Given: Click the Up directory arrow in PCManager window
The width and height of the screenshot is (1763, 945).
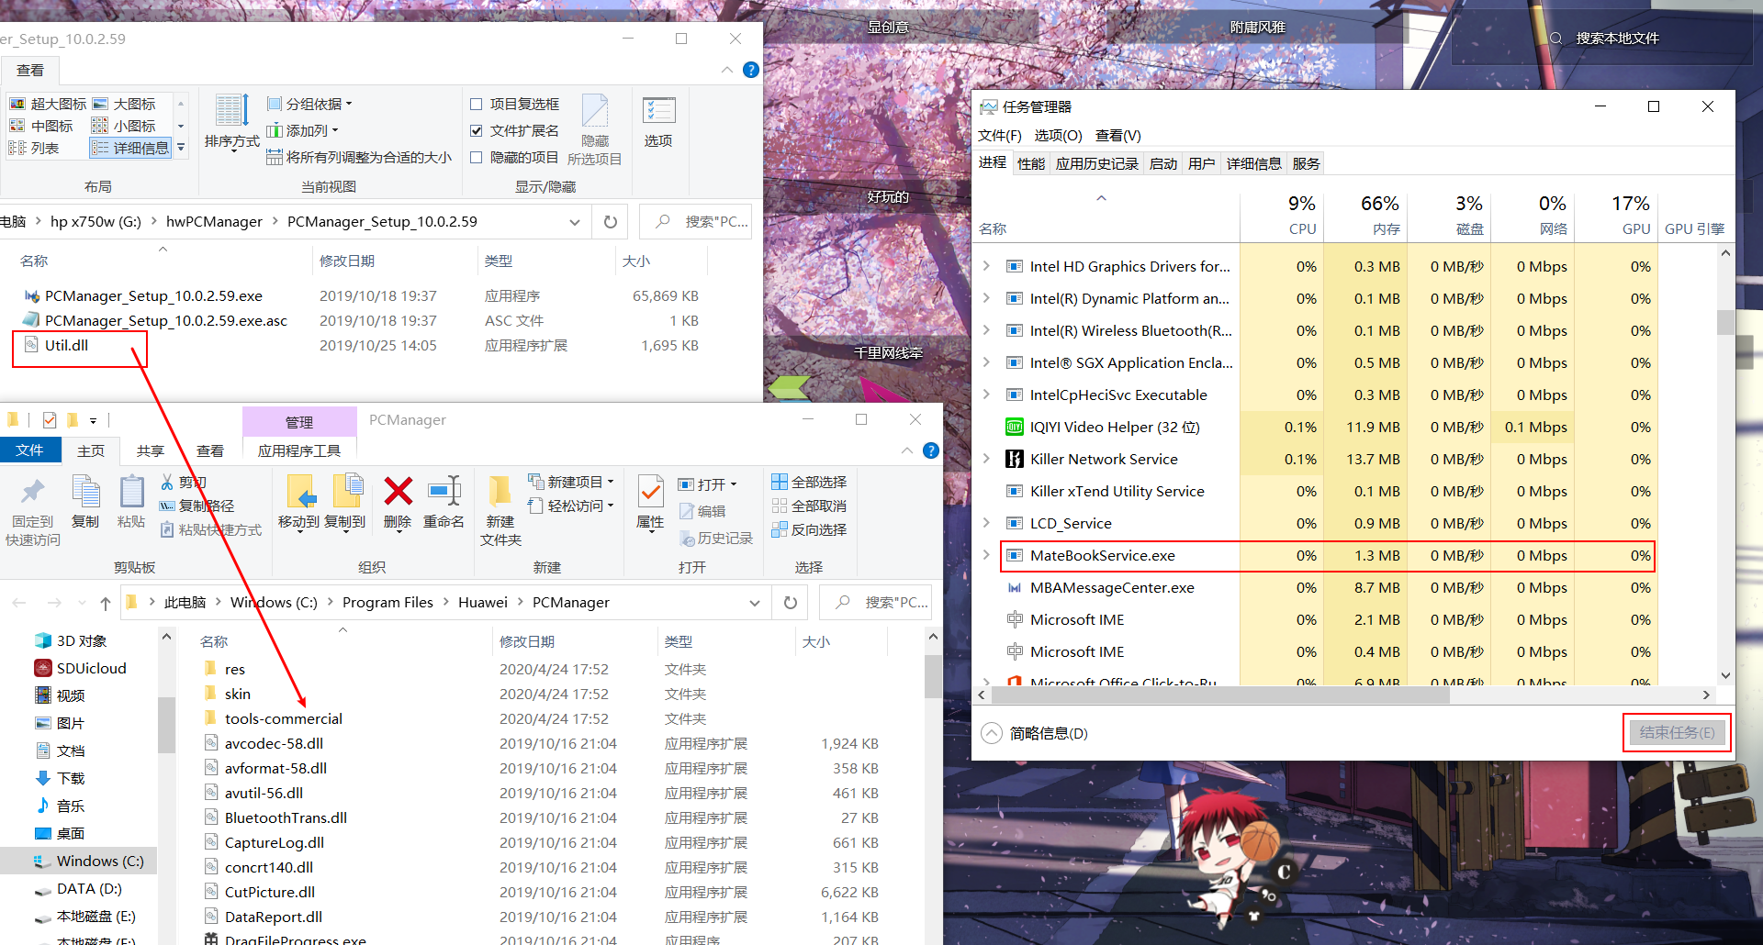Looking at the screenshot, I should pos(106,603).
